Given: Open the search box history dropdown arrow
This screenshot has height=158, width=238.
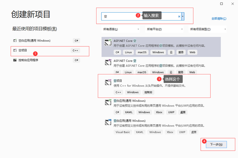Looking at the screenshot, I should (x=183, y=17).
